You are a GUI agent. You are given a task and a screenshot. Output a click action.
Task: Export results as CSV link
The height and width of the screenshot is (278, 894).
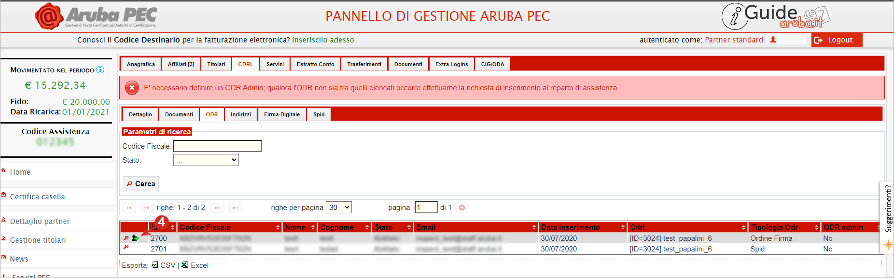pyautogui.click(x=168, y=265)
